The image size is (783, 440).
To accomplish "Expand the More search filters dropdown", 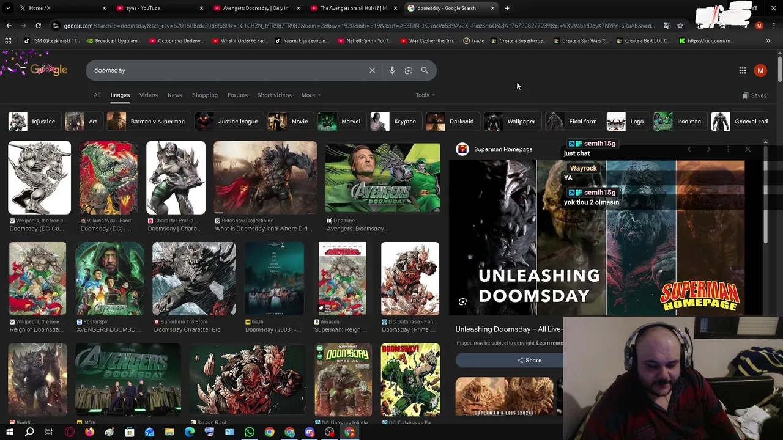I will click(x=311, y=95).
